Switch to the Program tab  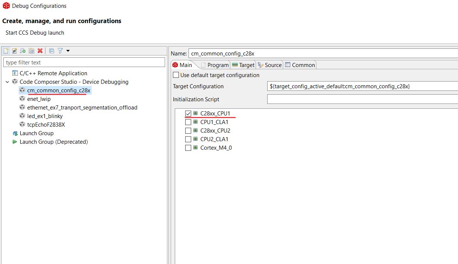tap(215, 65)
